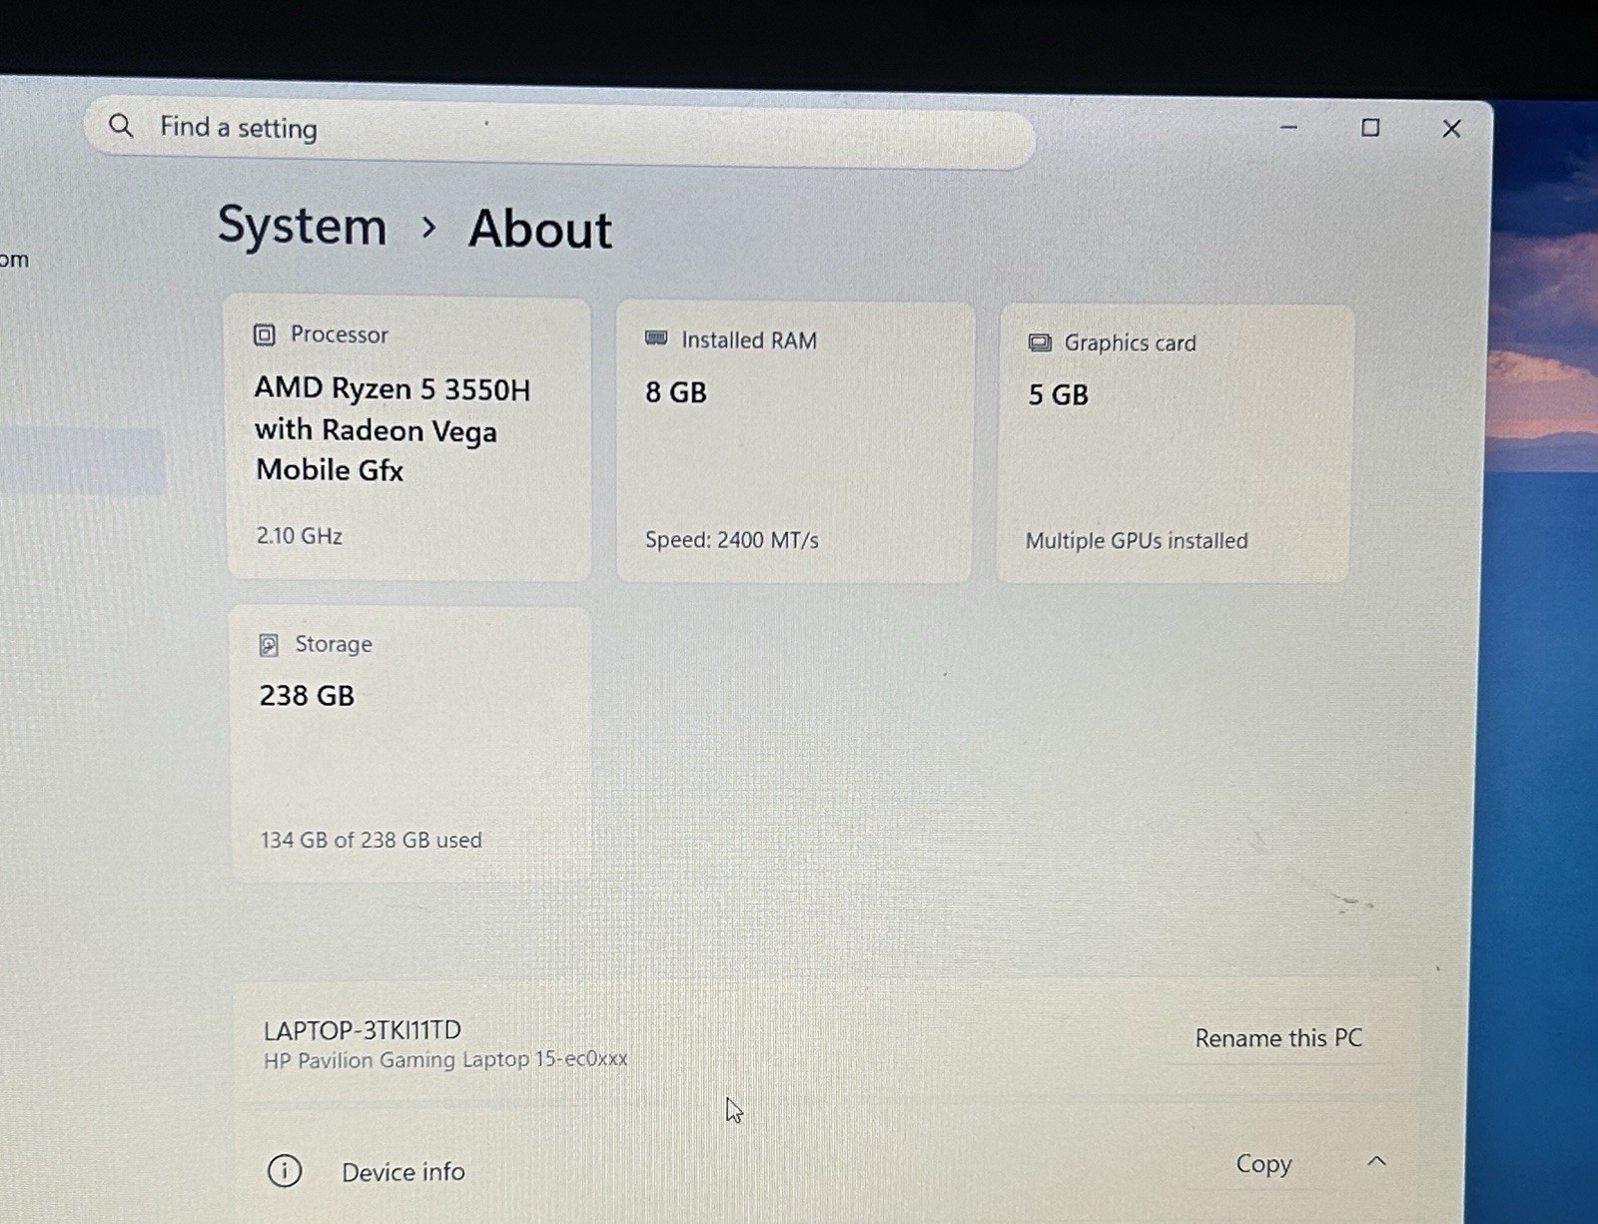Click Rename this PC button
The height and width of the screenshot is (1224, 1598).
1278,1038
